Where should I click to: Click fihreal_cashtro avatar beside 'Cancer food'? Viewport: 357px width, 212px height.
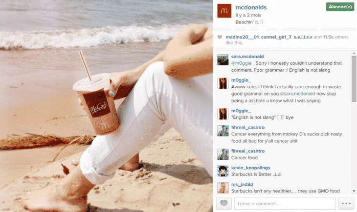(223, 154)
